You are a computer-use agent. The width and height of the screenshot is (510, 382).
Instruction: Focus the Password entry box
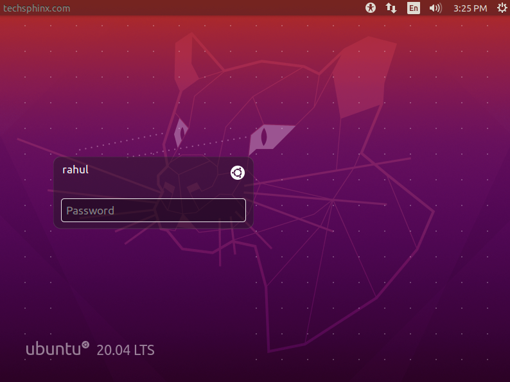tap(154, 211)
